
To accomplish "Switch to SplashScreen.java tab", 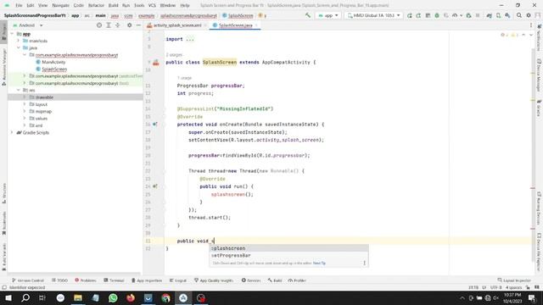I will [236, 25].
